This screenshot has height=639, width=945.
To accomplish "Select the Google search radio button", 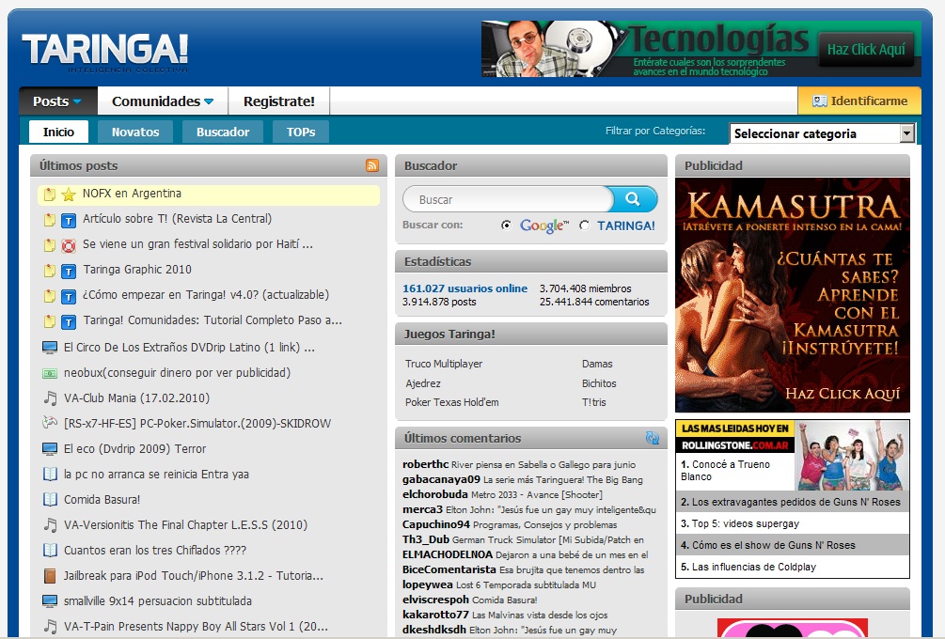I will (x=505, y=226).
